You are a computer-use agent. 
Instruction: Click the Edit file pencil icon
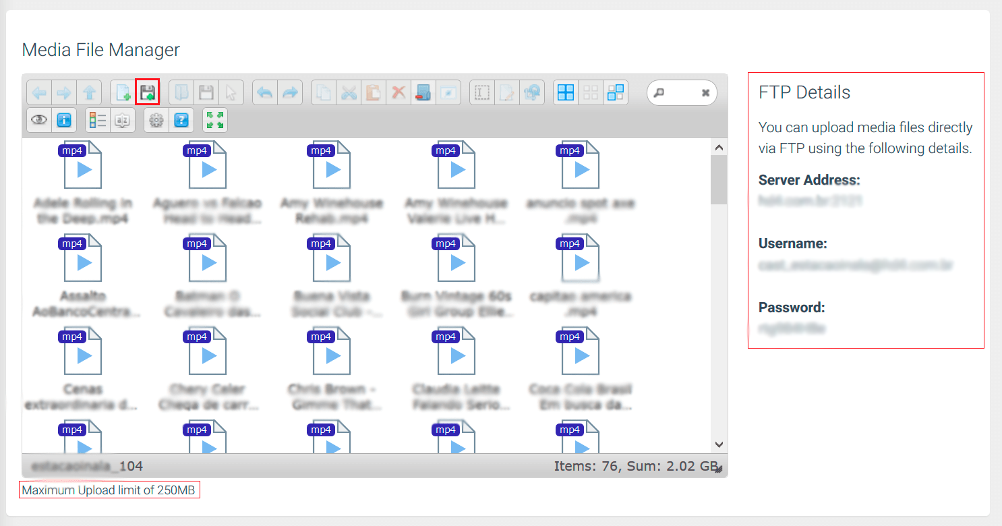click(x=507, y=92)
